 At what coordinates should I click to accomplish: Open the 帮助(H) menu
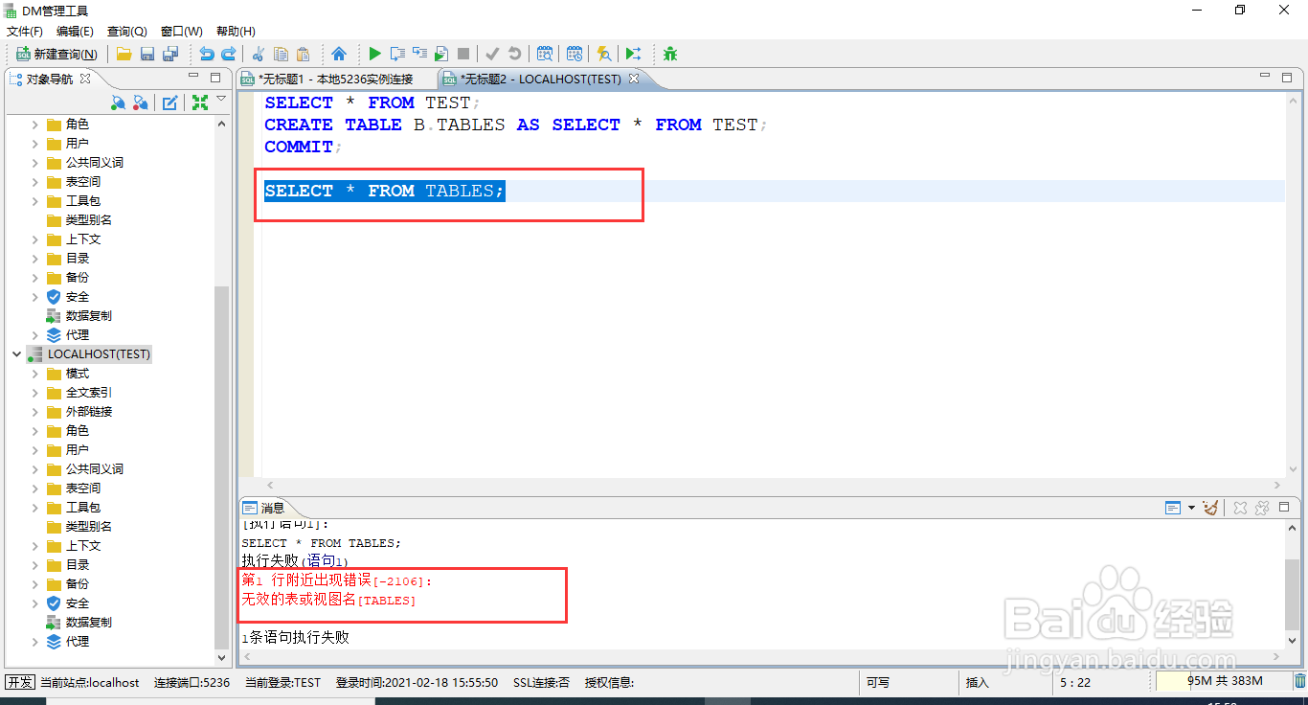[x=236, y=32]
